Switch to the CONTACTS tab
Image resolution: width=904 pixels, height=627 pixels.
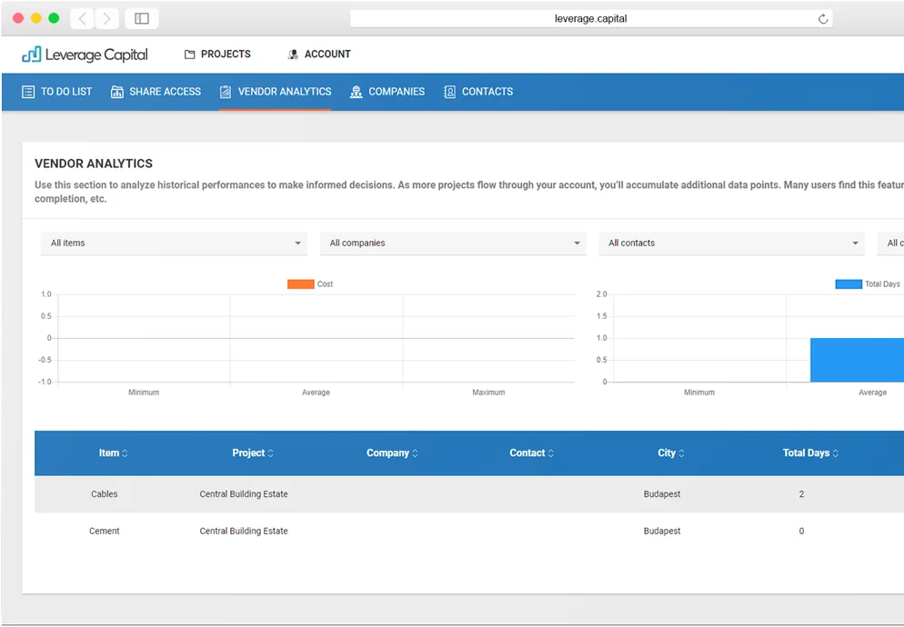(478, 92)
